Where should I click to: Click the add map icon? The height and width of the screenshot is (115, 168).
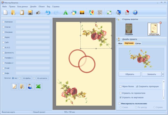91,12
